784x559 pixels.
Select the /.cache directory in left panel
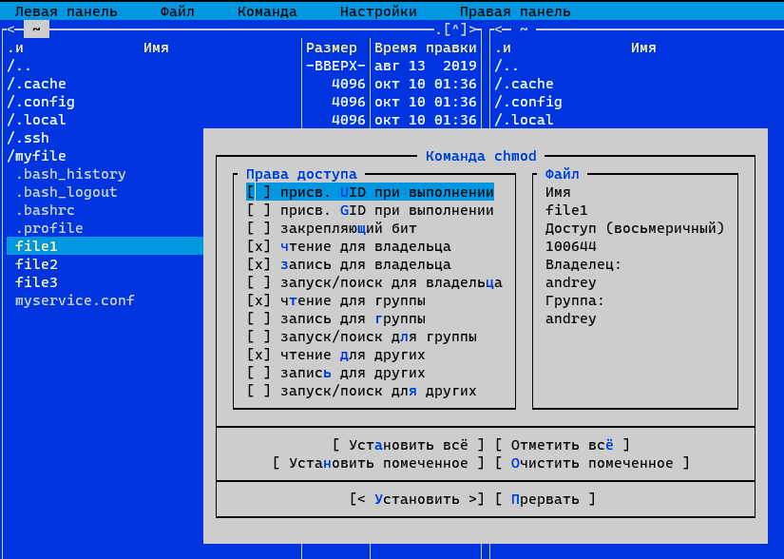coord(36,84)
